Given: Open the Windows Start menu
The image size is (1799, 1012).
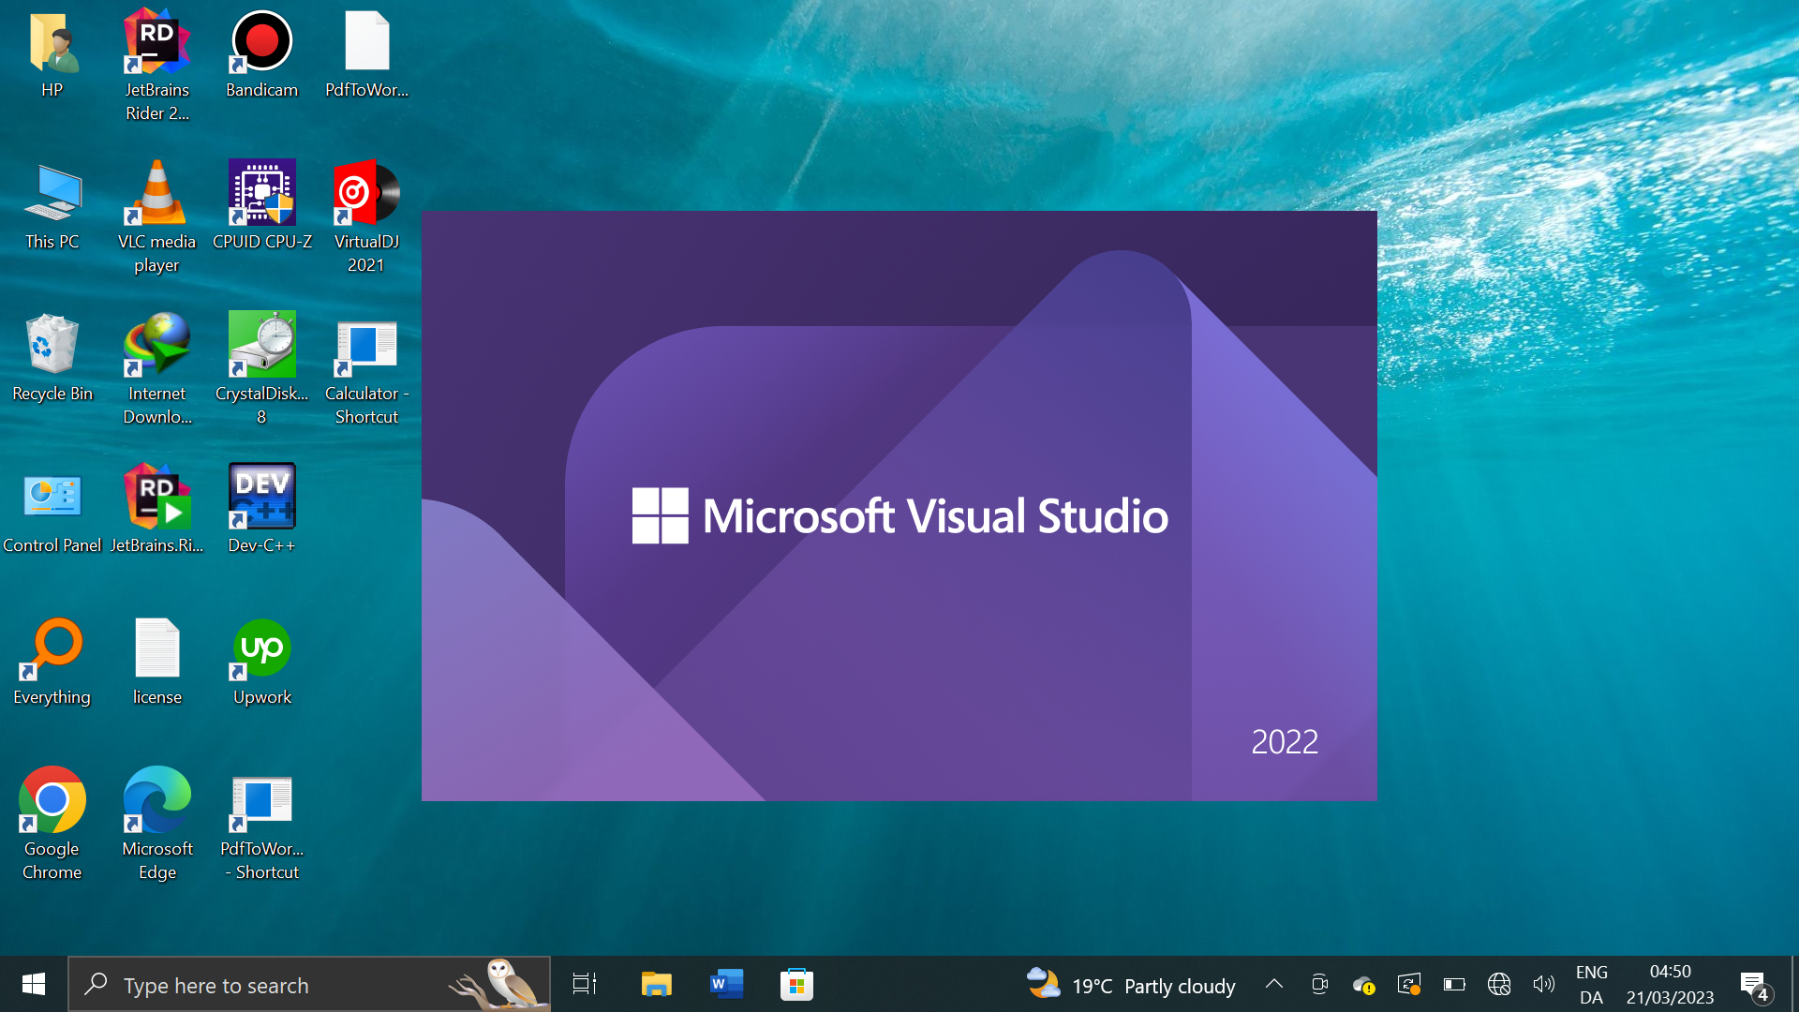Looking at the screenshot, I should click(34, 984).
